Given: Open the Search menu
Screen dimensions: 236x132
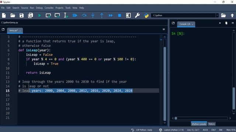Looking at the screenshot, I should pos(16,8).
